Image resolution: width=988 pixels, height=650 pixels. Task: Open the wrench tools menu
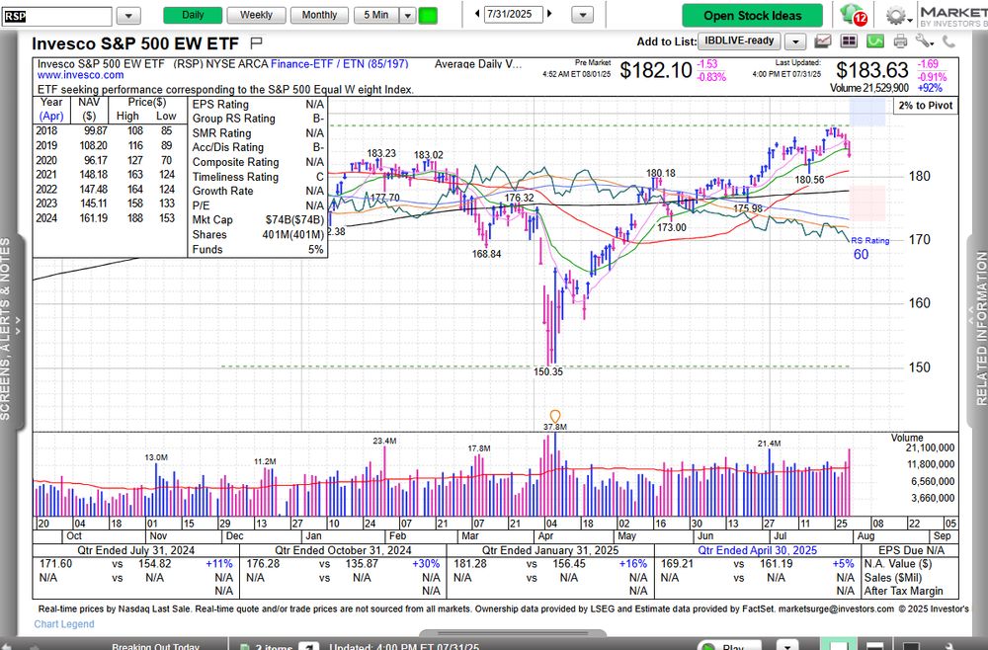pyautogui.click(x=925, y=41)
